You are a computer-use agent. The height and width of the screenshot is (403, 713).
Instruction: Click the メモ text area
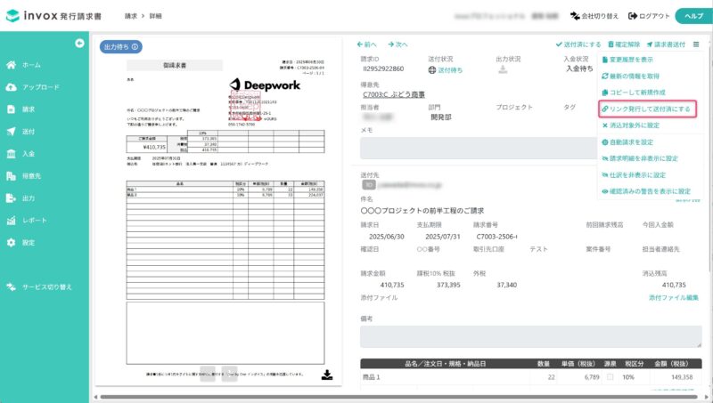(x=478, y=148)
